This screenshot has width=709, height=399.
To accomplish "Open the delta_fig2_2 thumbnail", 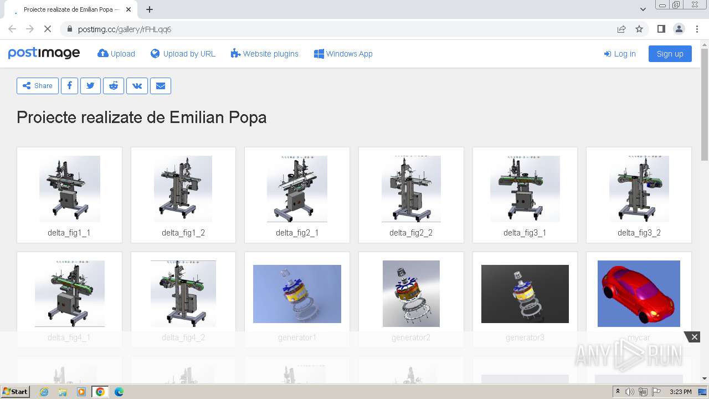I will pyautogui.click(x=411, y=189).
